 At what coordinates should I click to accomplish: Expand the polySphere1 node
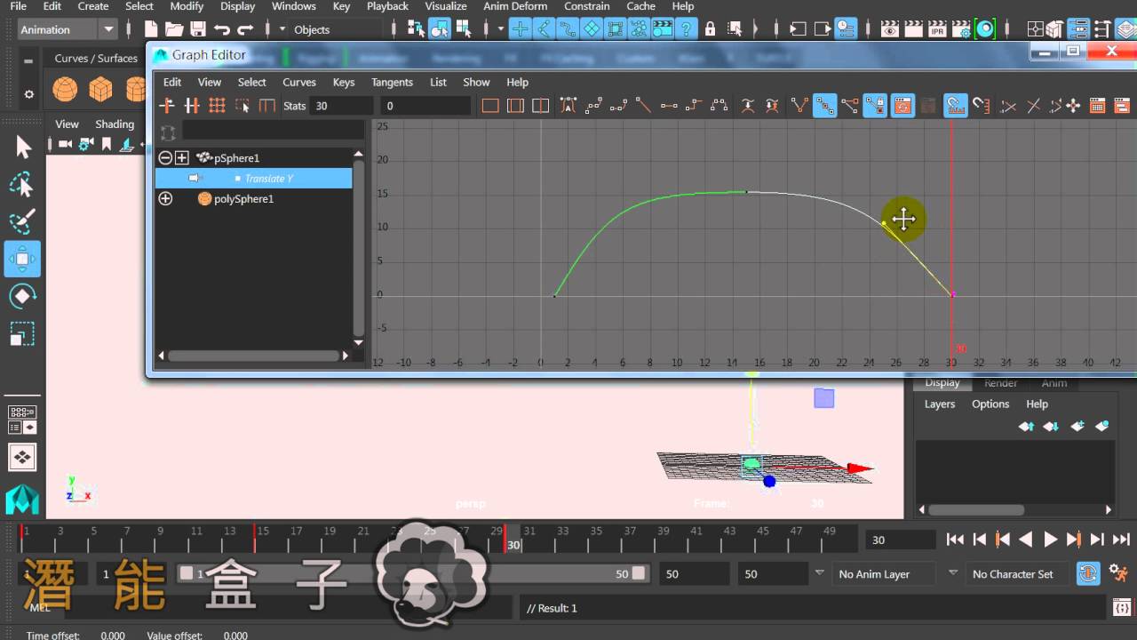pos(165,199)
